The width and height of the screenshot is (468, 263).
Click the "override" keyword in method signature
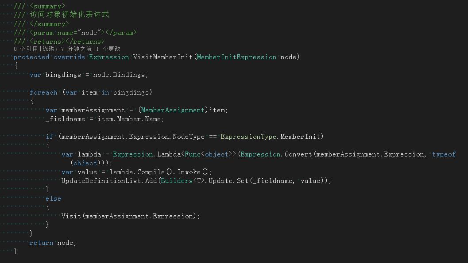pos(69,57)
